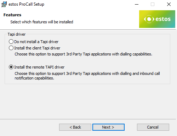177x136 pixels.
Task: Click the Tapi driver group box label
Action: point(17,34)
